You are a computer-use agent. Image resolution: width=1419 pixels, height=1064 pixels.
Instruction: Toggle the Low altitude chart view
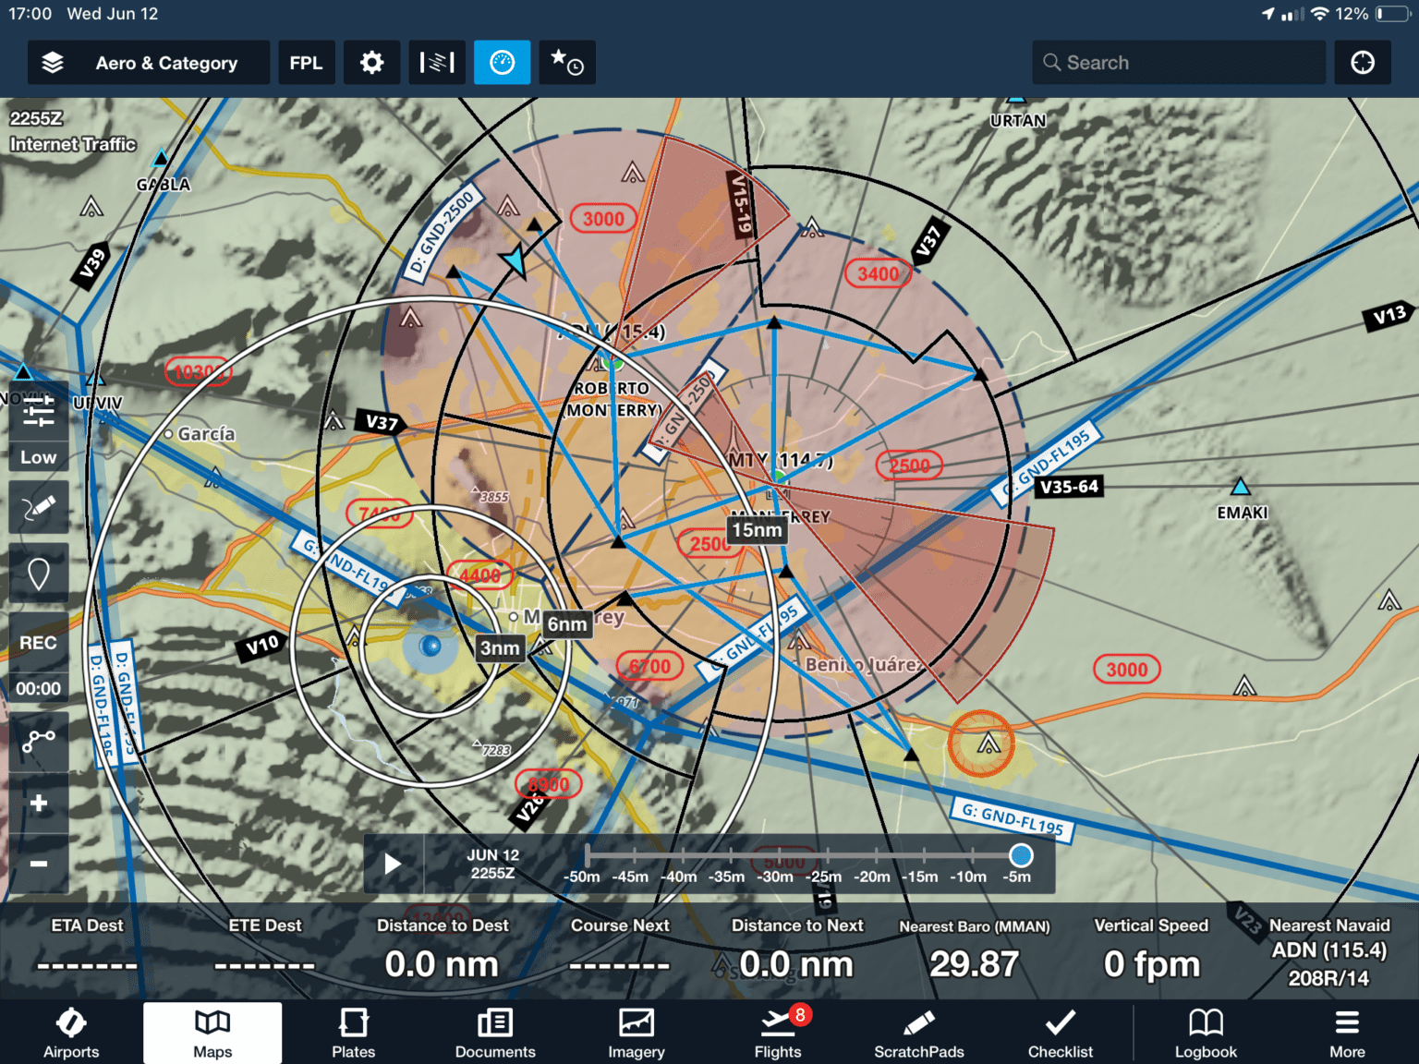(38, 456)
